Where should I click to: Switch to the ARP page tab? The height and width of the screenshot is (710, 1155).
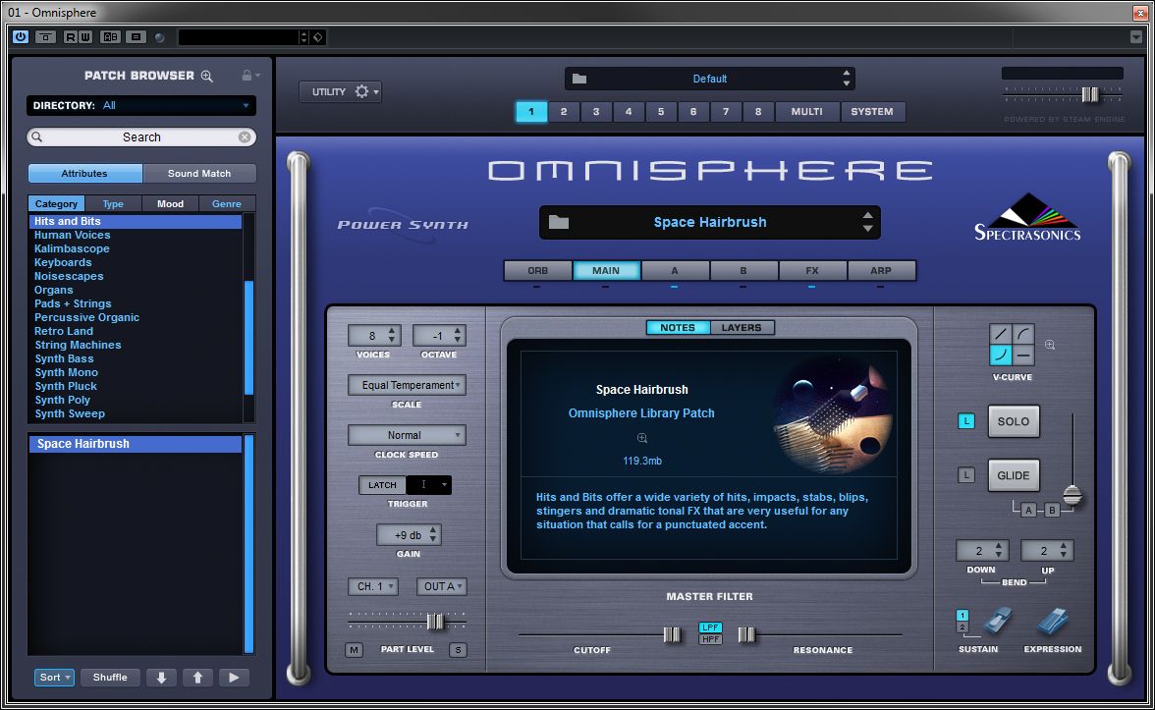tap(881, 270)
